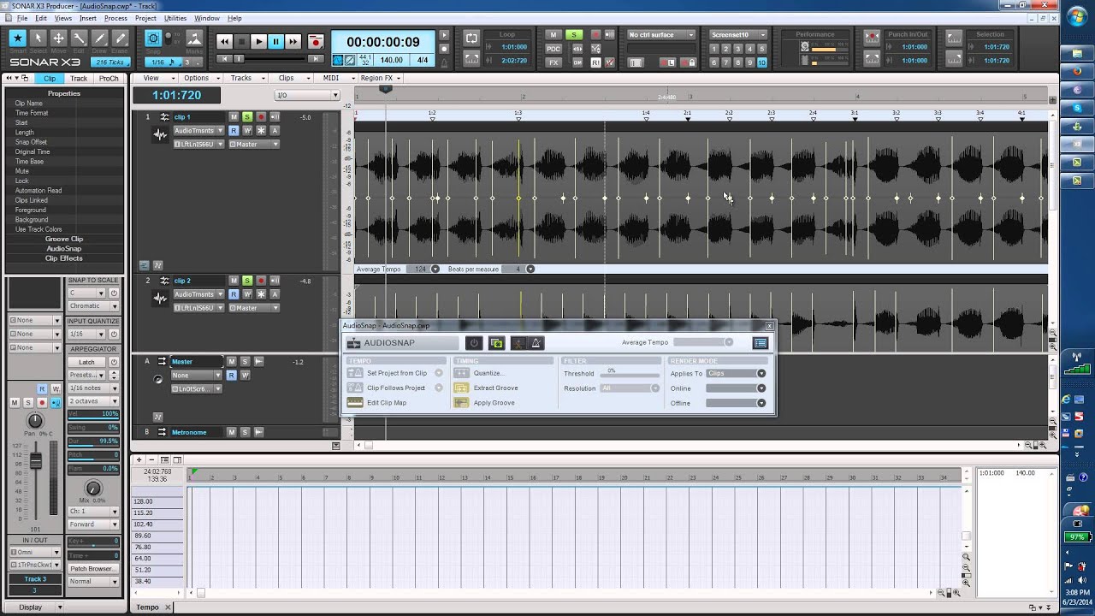
Task: Click Quantize... in AudioSnap
Action: click(488, 373)
